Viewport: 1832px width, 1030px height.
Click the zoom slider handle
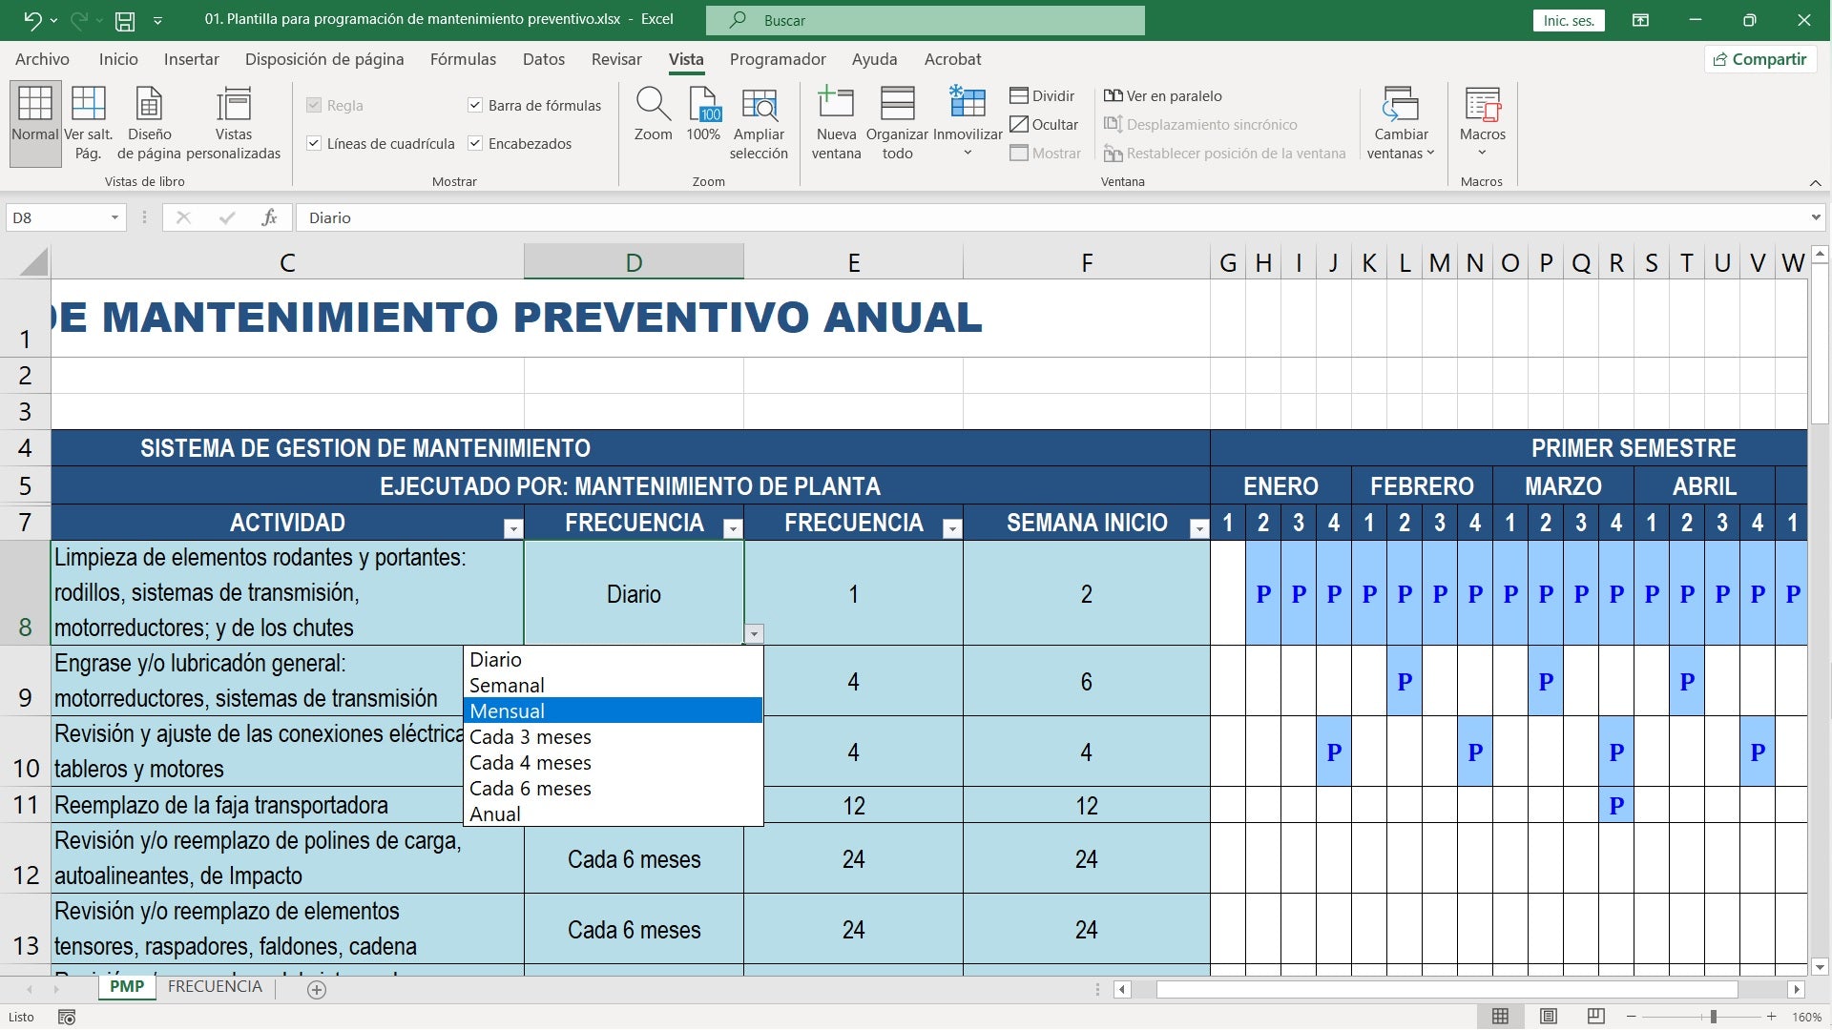point(1714,1017)
